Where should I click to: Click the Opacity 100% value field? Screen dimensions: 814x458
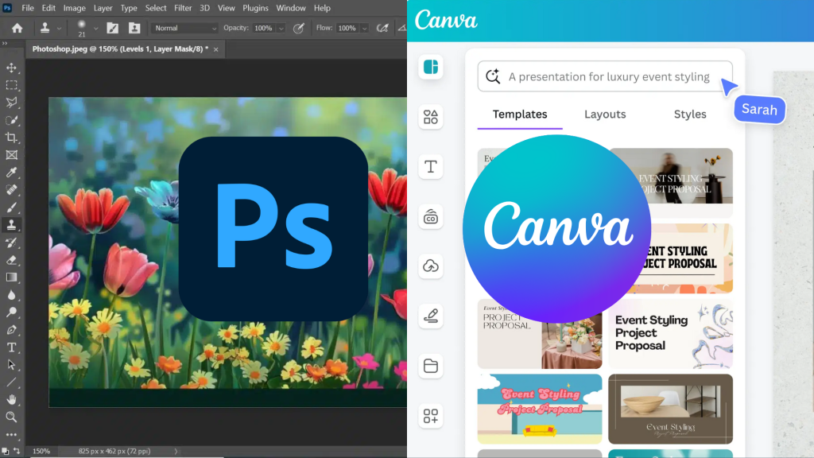[264, 28]
